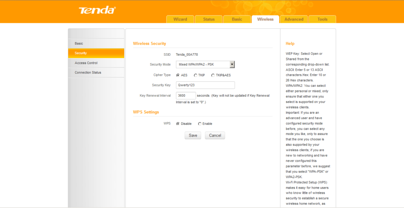Viewport: 404px width, 208px height.
Task: Select the AES cipher type
Action: tap(178, 75)
